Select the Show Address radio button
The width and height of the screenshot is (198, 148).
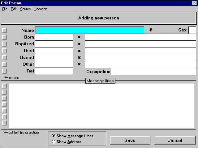click(54, 142)
